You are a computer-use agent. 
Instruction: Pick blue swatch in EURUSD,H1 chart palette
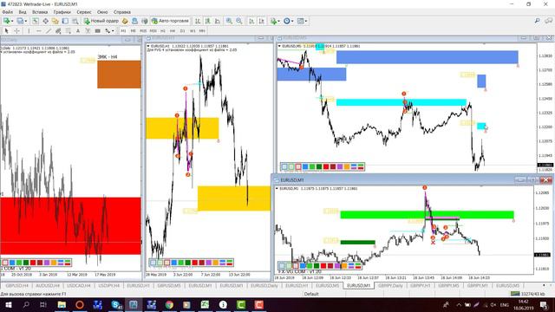173,263
